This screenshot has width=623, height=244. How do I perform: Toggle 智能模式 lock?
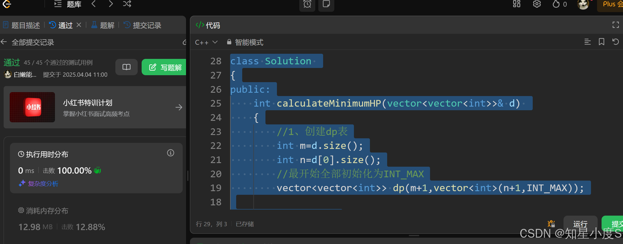(245, 42)
